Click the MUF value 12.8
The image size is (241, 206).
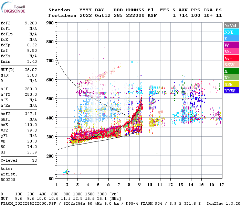(x=77, y=199)
